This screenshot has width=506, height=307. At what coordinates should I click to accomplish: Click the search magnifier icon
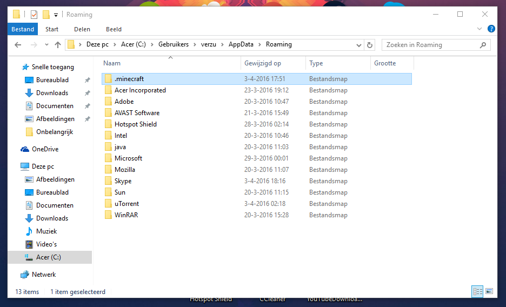click(483, 45)
